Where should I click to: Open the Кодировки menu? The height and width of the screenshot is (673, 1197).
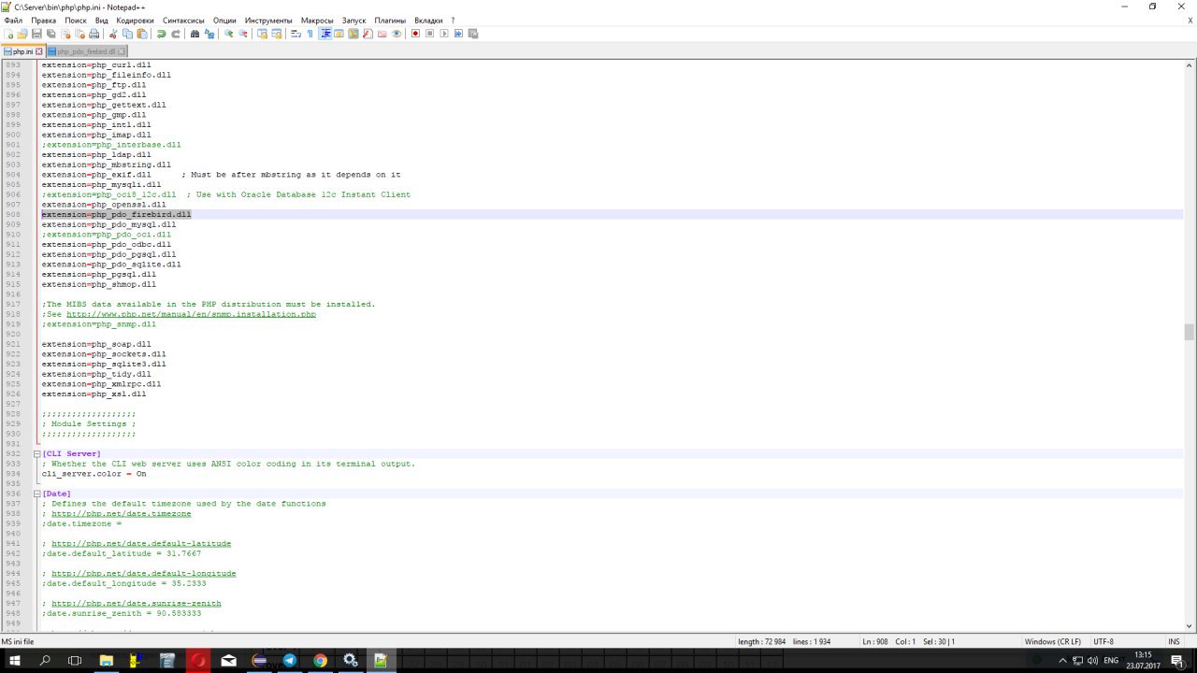point(136,20)
